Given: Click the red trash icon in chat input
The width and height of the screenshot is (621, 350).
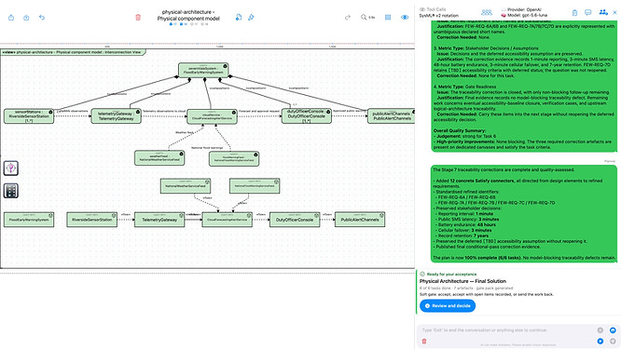Looking at the screenshot, I should click(424, 341).
